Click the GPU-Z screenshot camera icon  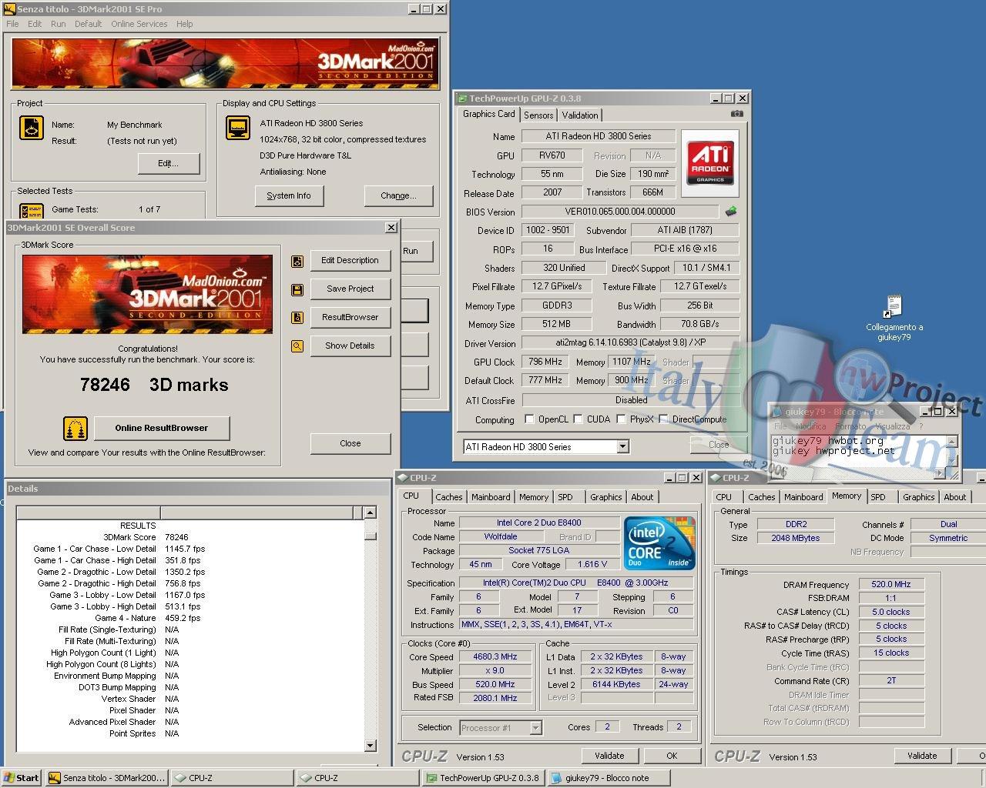pyautogui.click(x=737, y=114)
